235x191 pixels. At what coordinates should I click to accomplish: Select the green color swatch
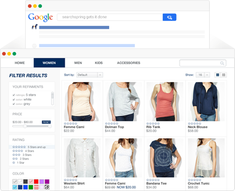[31, 187]
